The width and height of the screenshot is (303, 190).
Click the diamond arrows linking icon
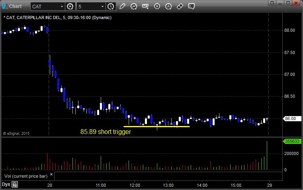[180, 6]
